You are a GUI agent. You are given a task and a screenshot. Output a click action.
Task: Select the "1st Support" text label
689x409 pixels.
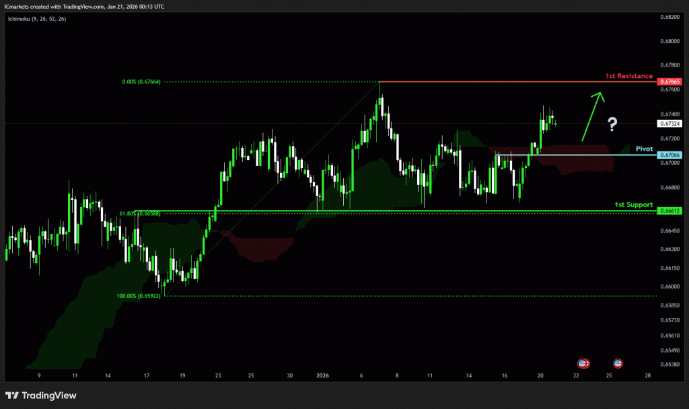[x=633, y=204]
